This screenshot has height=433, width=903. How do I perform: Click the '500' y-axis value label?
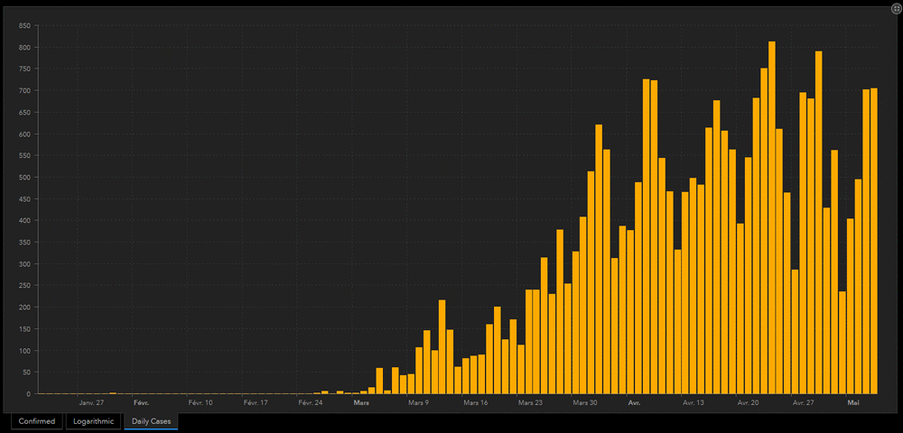(24, 177)
